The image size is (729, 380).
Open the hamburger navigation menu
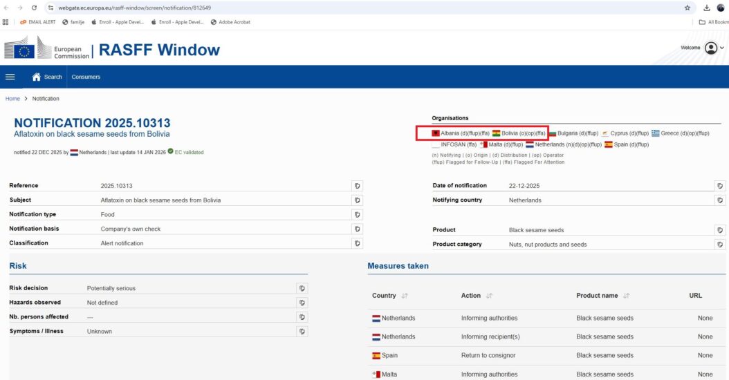[x=10, y=77]
